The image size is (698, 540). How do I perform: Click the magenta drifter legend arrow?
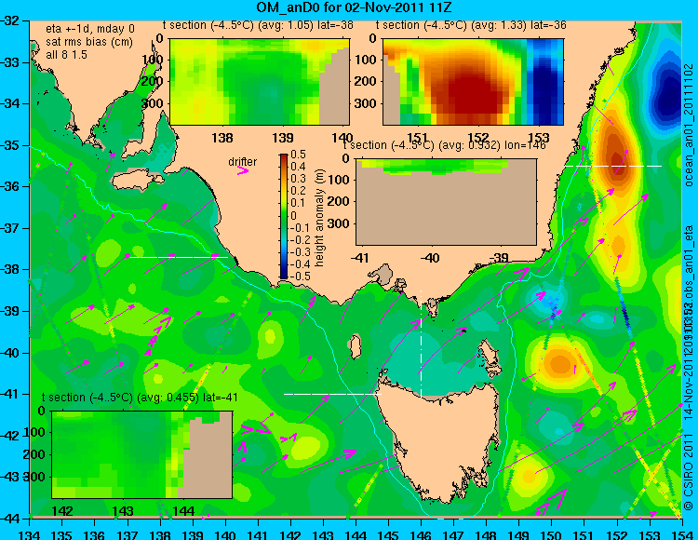click(x=243, y=170)
